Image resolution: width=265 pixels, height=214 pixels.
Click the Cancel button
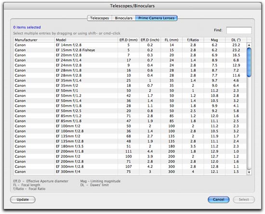(x=219, y=200)
